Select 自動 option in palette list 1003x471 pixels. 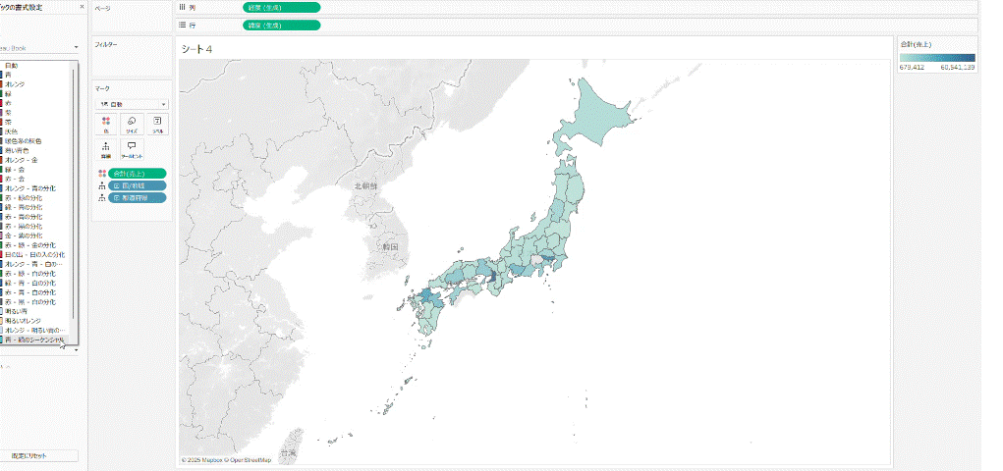pyautogui.click(x=12, y=66)
